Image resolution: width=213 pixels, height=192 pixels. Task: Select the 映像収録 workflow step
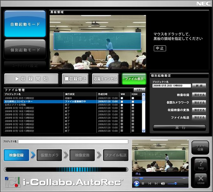17,155
